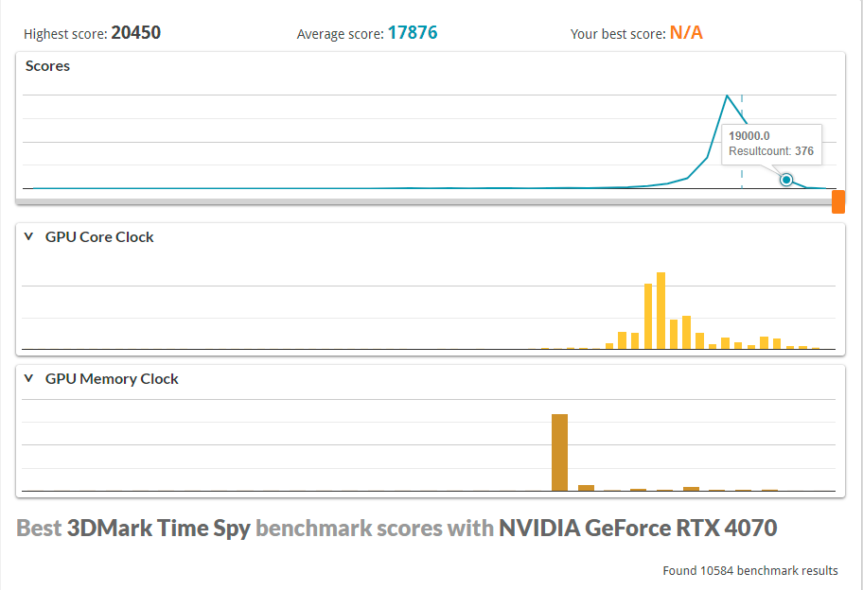863x590 pixels.
Task: Click the 3DMark Time Spy heading text
Action: pos(159,529)
